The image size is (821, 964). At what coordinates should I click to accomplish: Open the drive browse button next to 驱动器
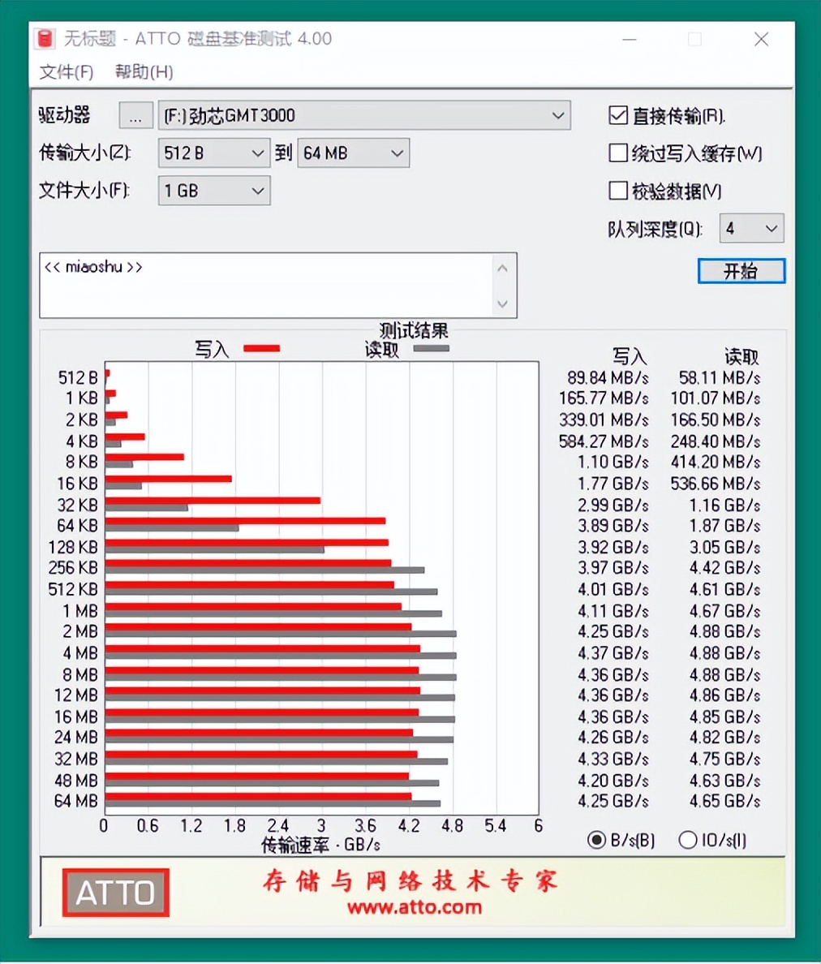[135, 115]
